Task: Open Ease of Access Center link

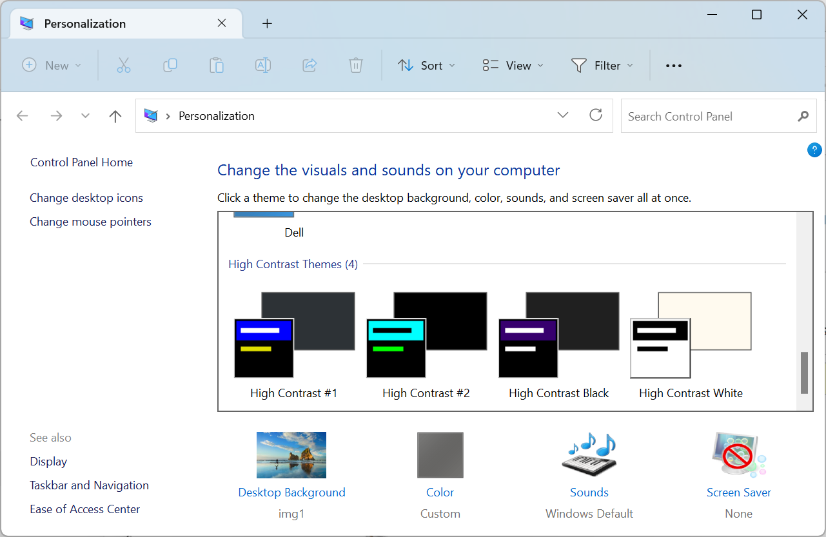Action: click(x=84, y=509)
